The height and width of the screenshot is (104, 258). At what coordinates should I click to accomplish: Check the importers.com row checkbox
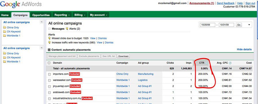[49, 74]
